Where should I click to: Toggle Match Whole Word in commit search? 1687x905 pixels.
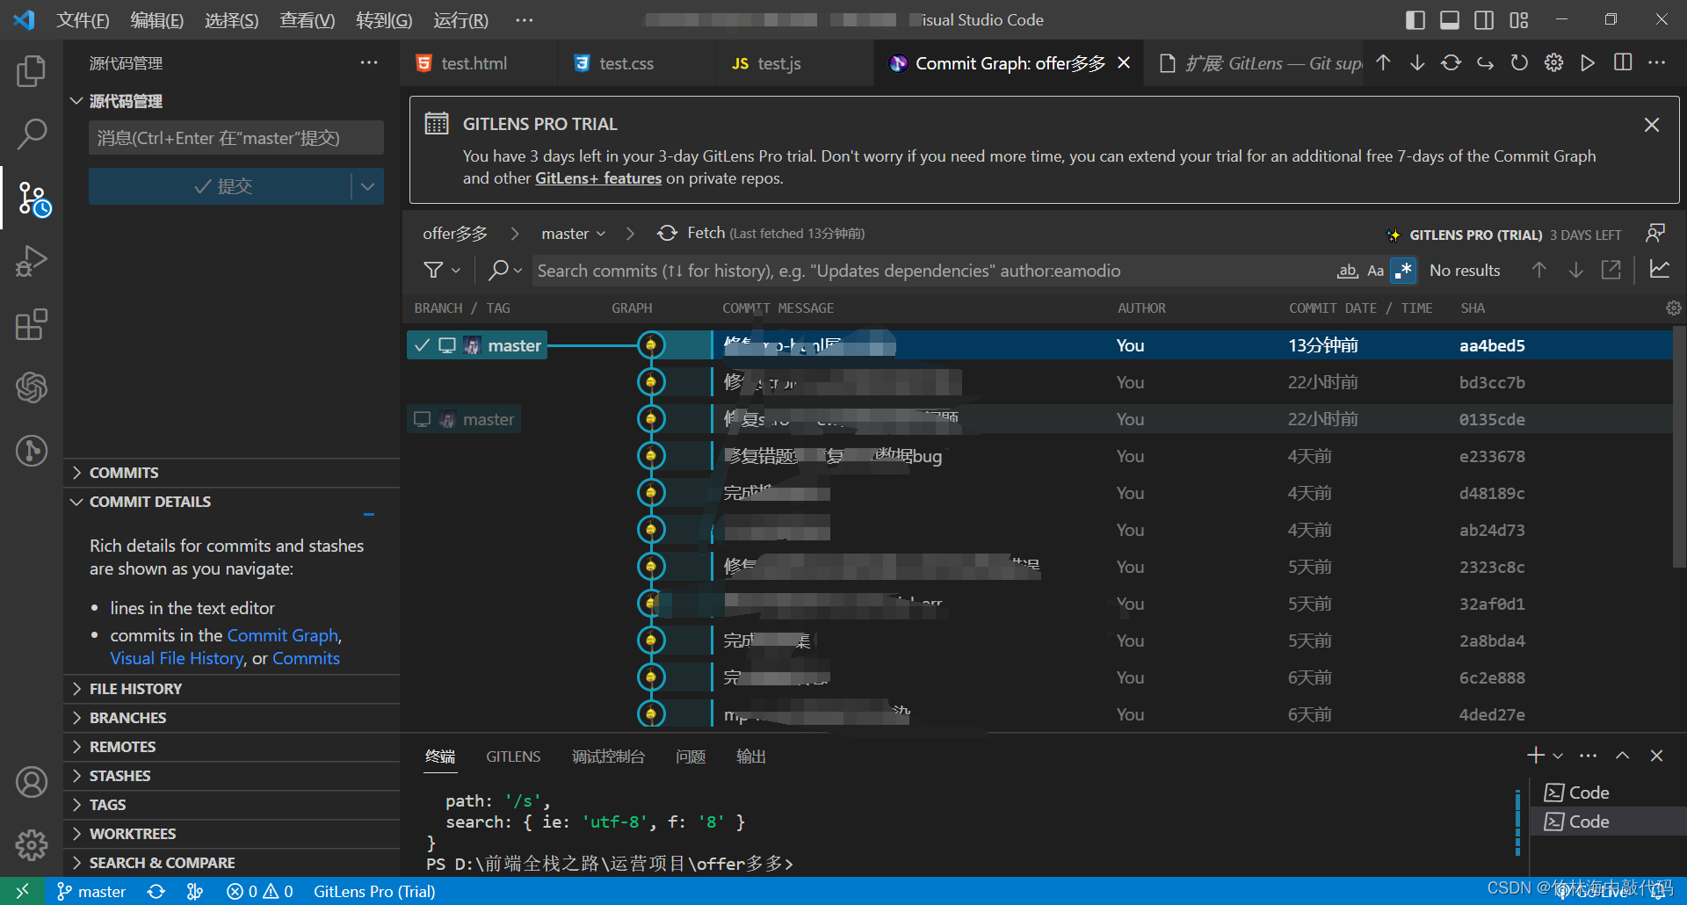point(1348,271)
